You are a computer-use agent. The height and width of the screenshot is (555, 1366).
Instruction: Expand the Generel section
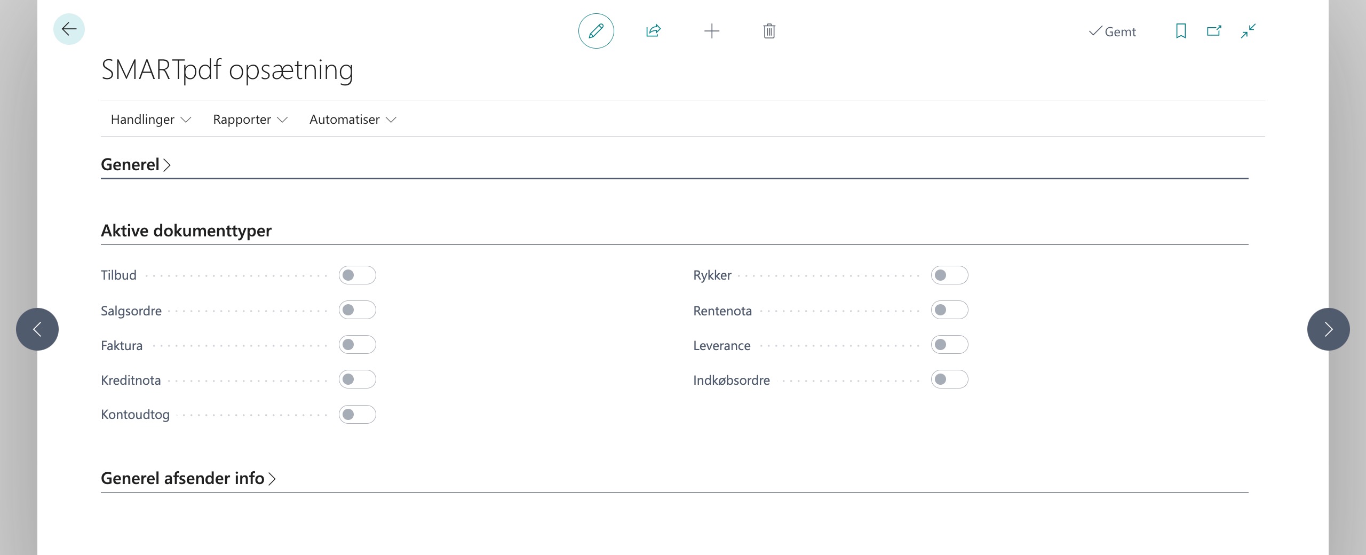coord(136,165)
